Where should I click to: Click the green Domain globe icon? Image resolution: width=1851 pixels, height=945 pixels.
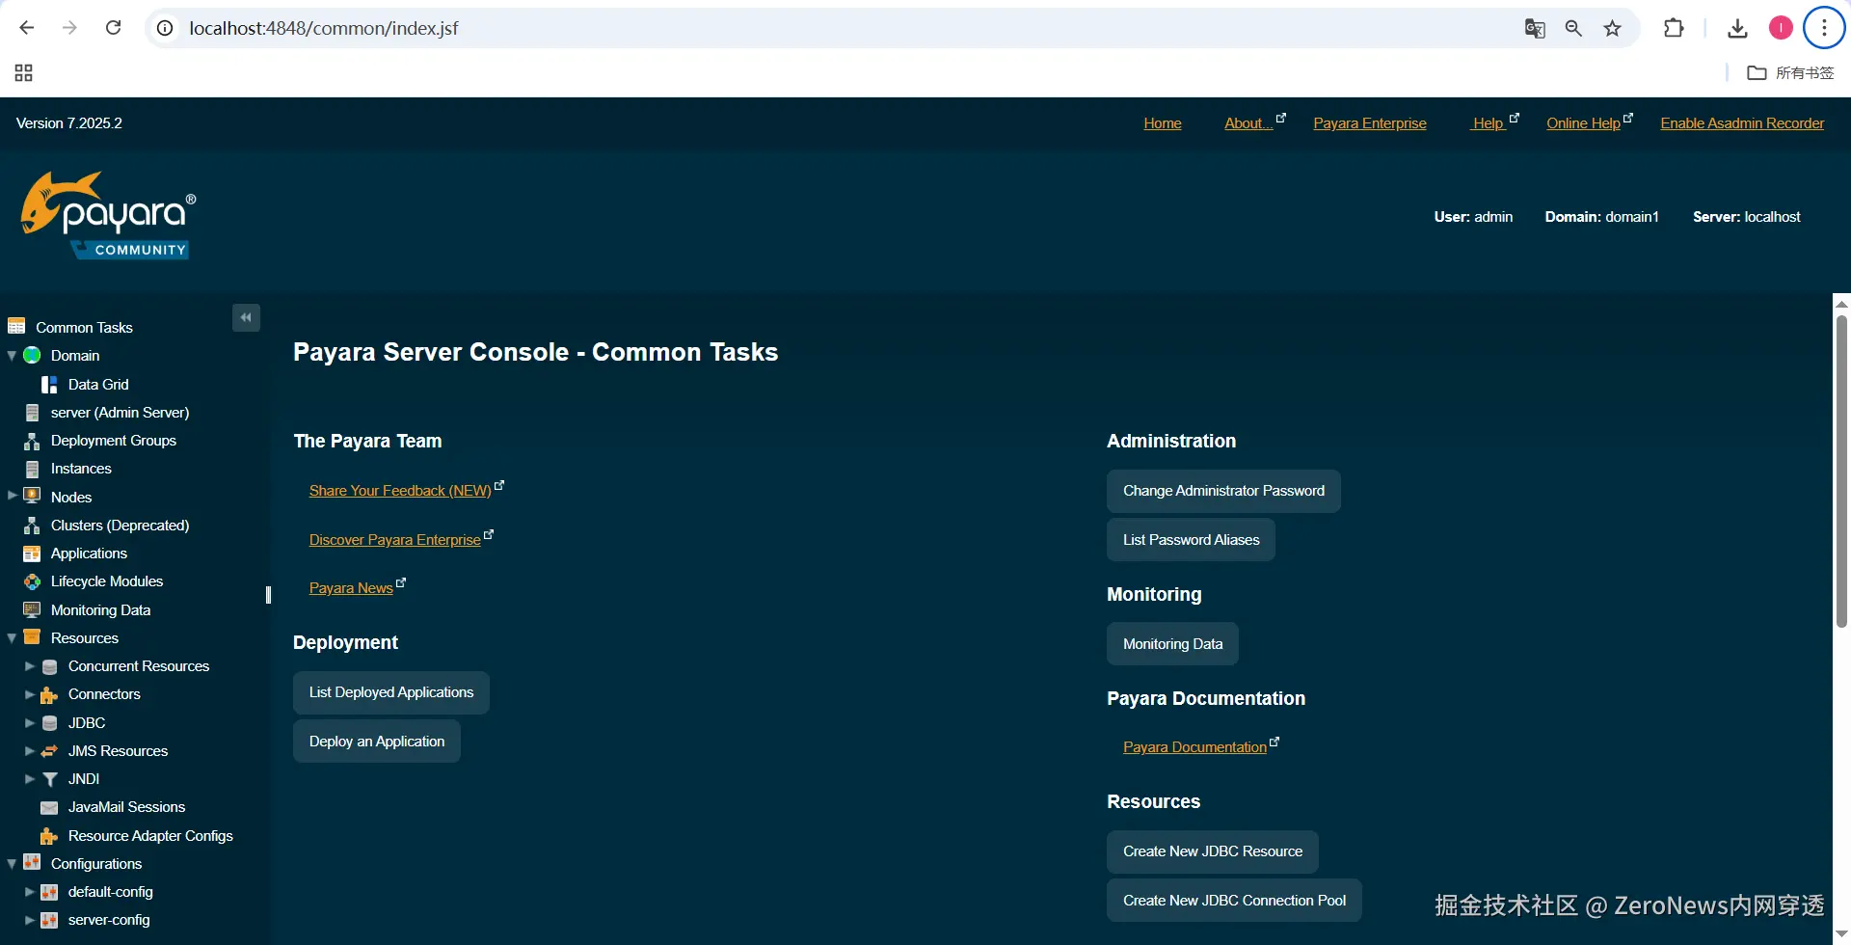[x=32, y=355]
